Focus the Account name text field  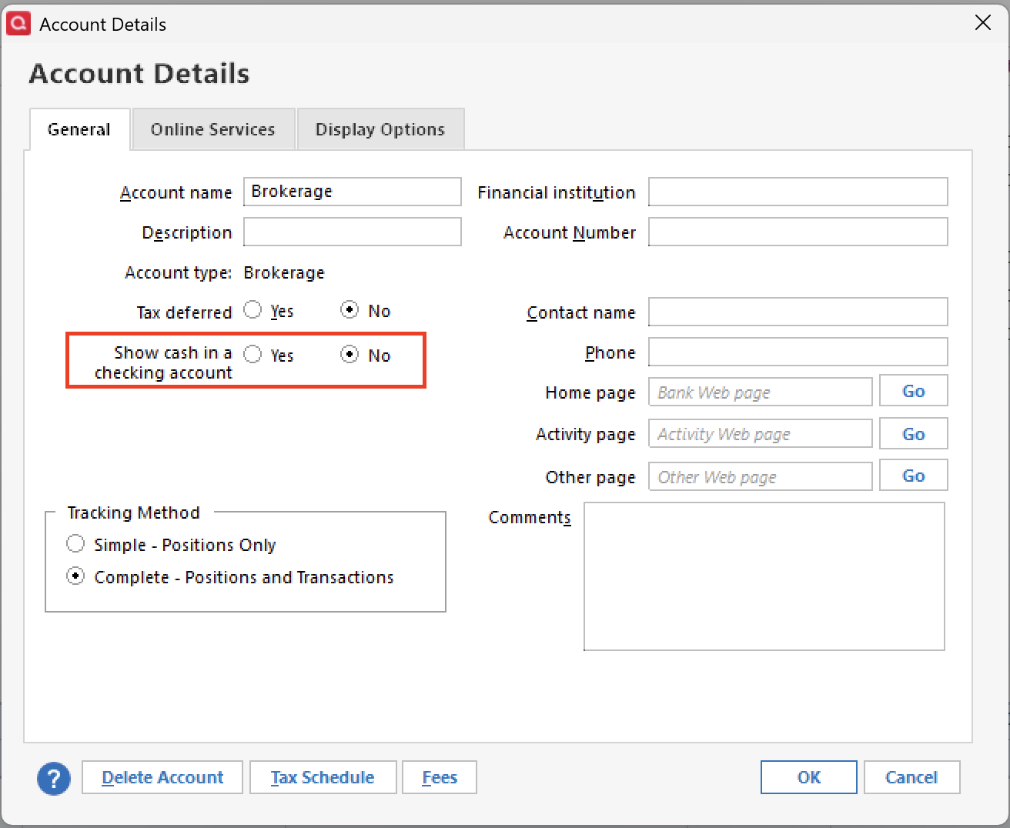coord(352,192)
